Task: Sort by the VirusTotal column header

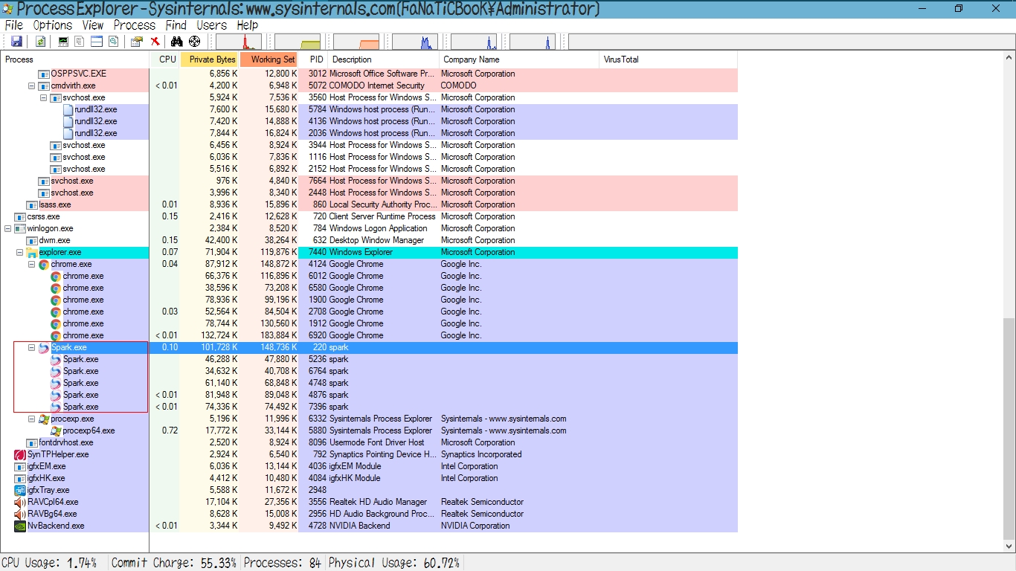Action: (x=668, y=59)
